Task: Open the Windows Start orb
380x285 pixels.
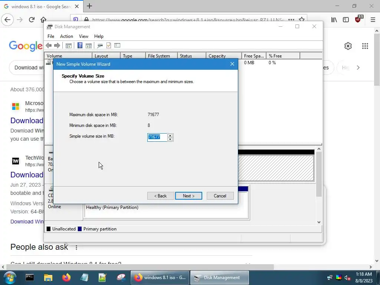Action: [x=10, y=278]
